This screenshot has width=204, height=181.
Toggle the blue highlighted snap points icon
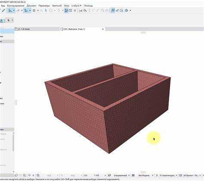tap(26, 10)
